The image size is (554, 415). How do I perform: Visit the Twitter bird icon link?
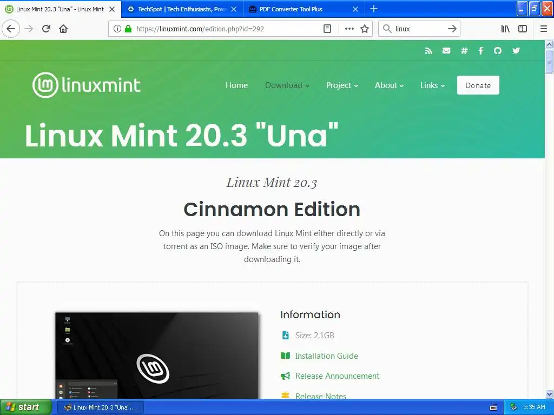pos(516,51)
